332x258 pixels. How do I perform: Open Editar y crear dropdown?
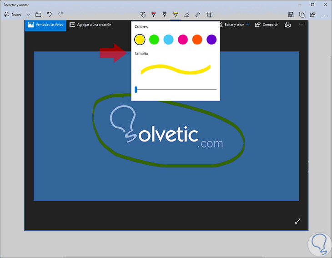tap(235, 25)
